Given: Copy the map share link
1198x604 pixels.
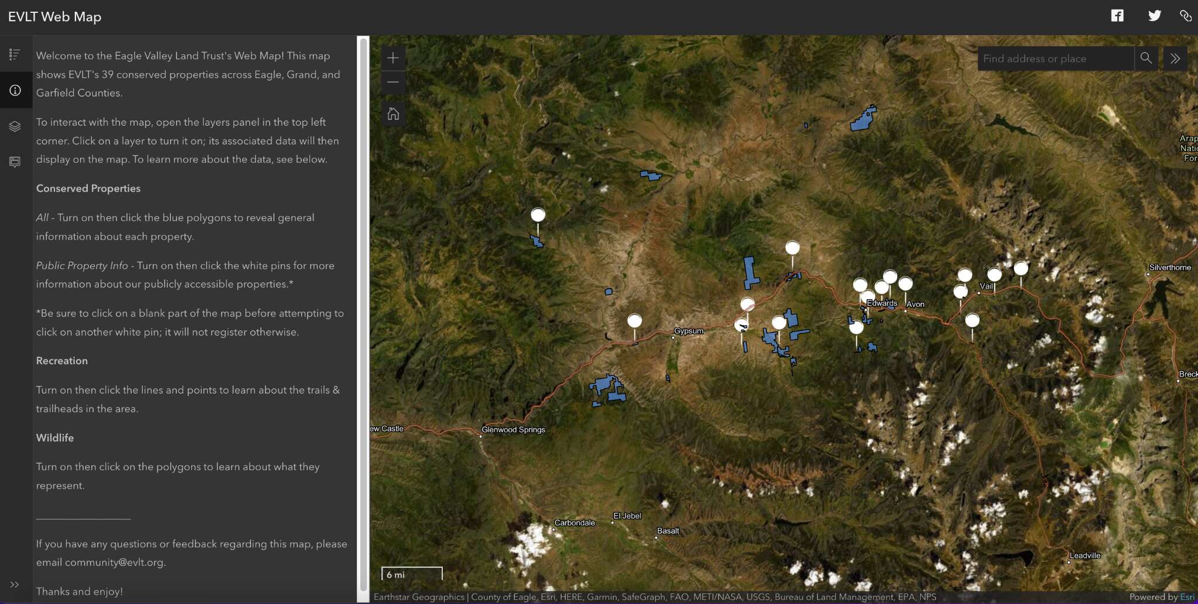Looking at the screenshot, I should pyautogui.click(x=1186, y=16).
